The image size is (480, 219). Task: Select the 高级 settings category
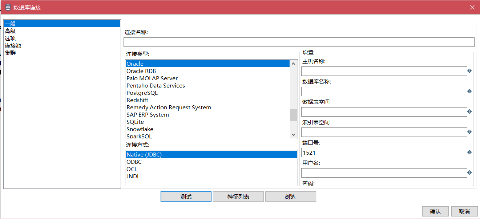pyautogui.click(x=10, y=31)
